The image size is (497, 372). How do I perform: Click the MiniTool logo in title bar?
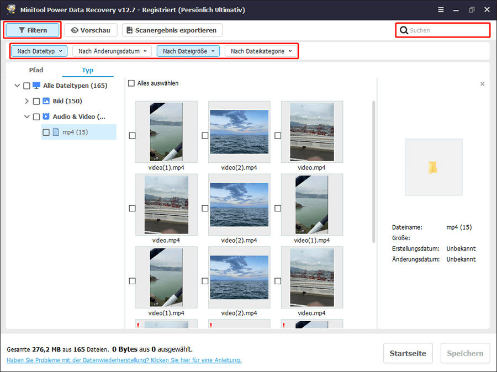10,9
